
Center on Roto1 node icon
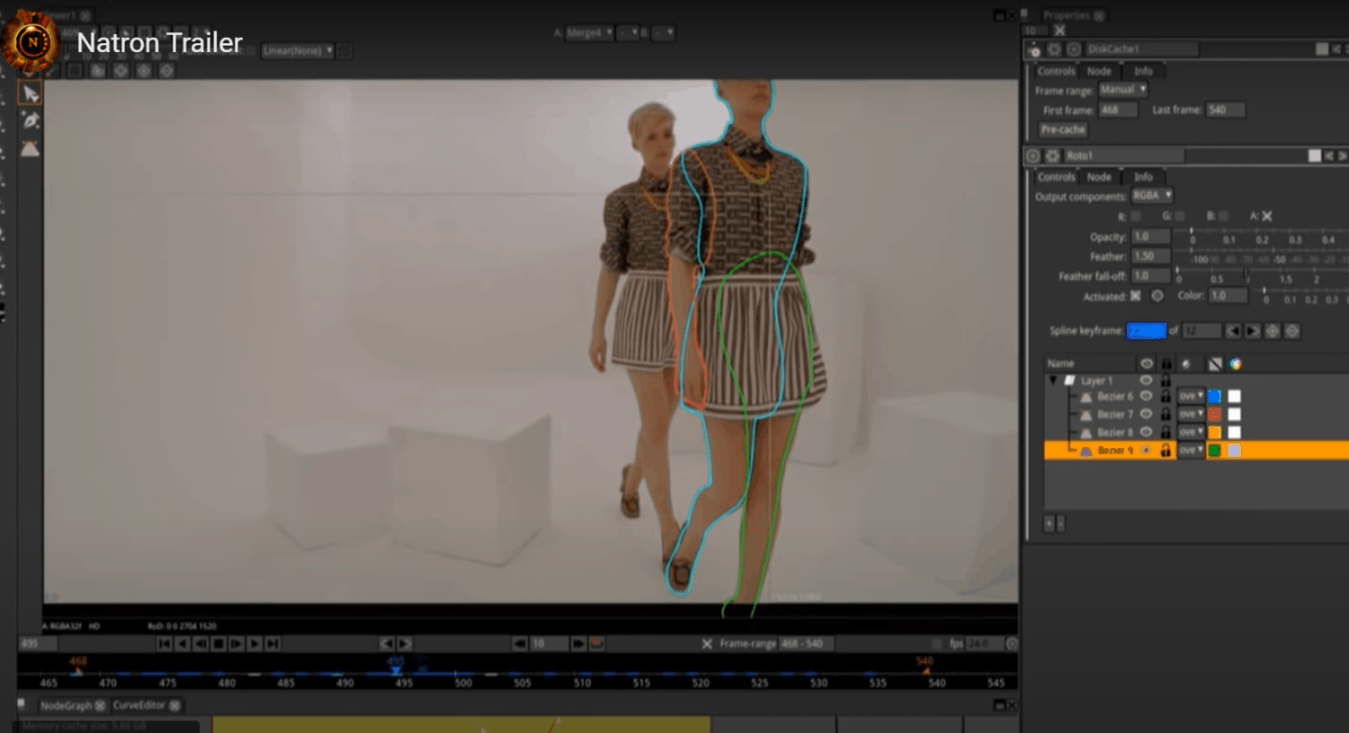click(x=1032, y=156)
